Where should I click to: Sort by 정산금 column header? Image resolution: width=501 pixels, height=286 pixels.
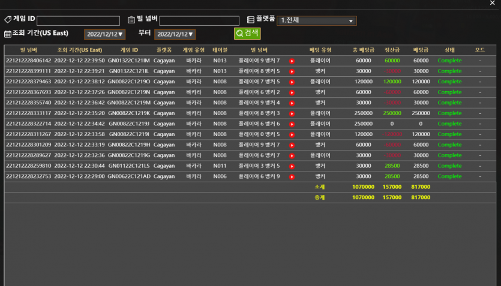(392, 50)
